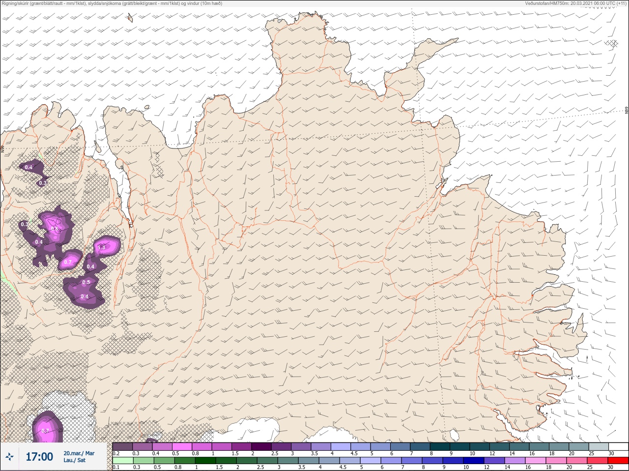Click the map title beginning "Rigning/skúrir"

point(112,3)
